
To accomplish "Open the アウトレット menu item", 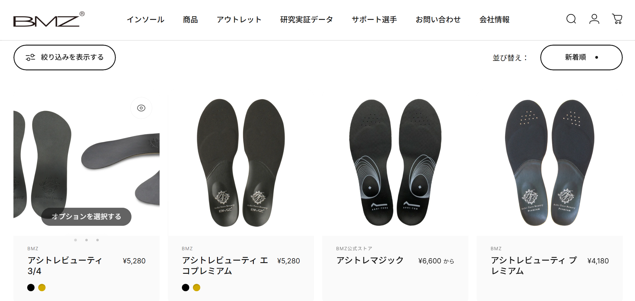I will [x=239, y=20].
